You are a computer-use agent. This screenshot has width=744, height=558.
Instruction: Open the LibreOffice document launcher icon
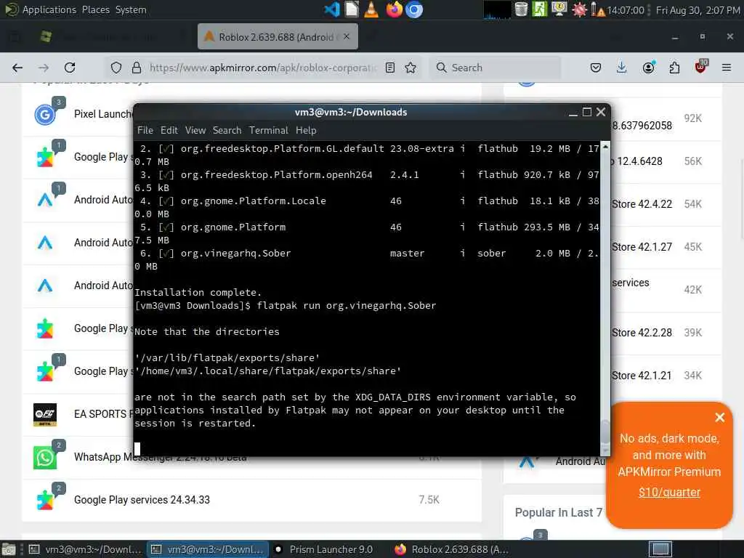coord(352,9)
